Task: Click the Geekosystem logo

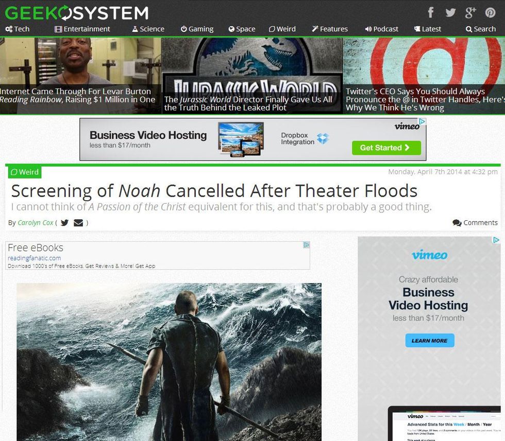Action: [x=76, y=12]
